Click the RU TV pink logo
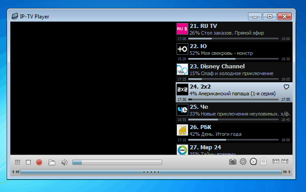 (182, 29)
